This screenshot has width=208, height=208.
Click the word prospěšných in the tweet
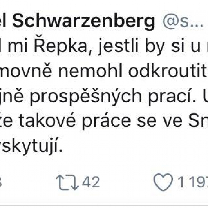tap(85, 97)
